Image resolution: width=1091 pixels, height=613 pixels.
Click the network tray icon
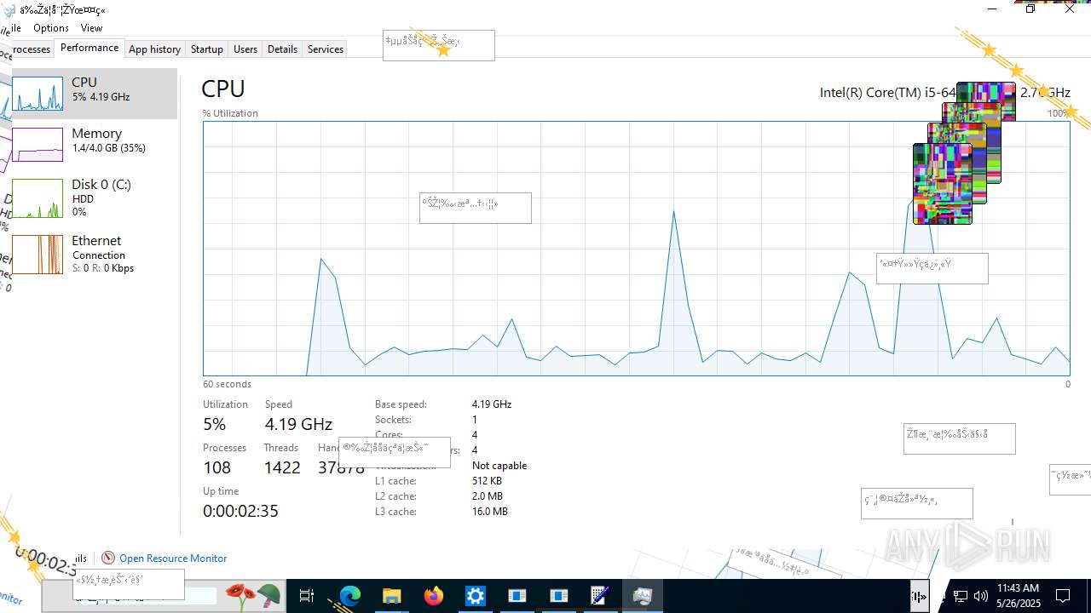pos(960,596)
